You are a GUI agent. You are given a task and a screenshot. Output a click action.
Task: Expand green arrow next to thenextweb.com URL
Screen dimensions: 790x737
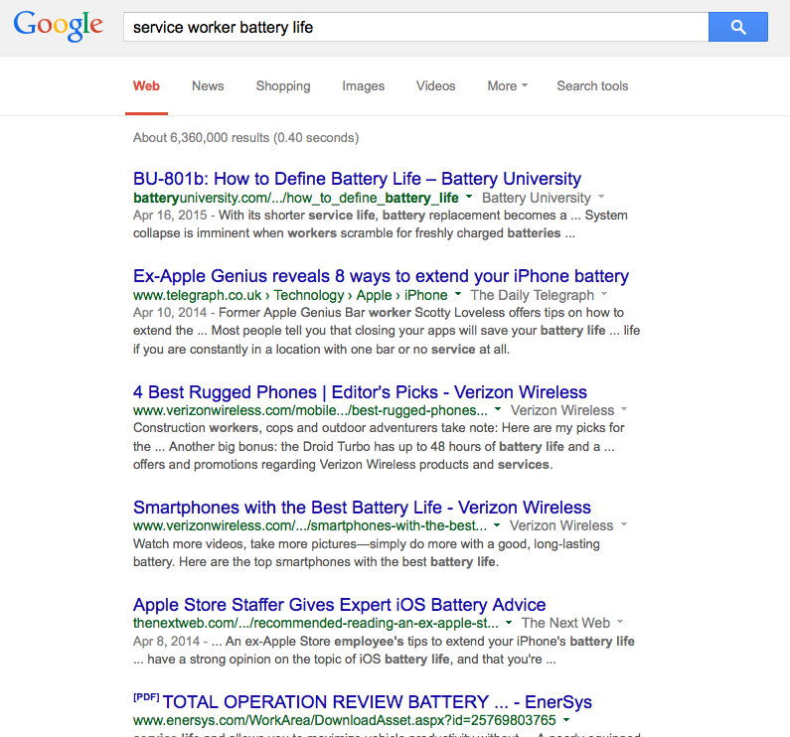coord(509,622)
